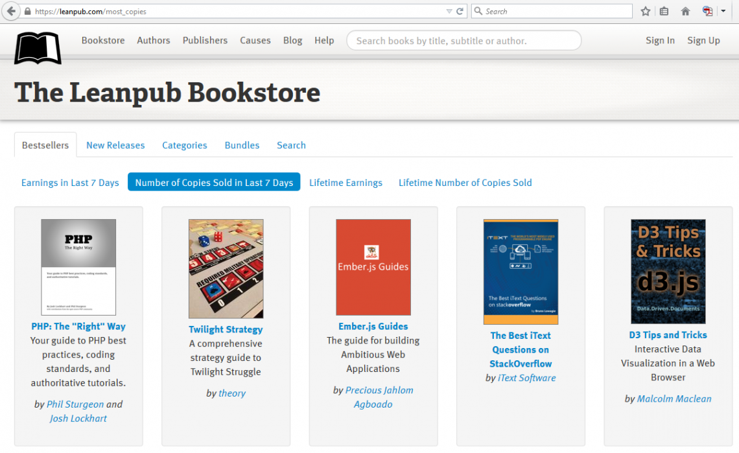Click the Leanpub book search field

pyautogui.click(x=463, y=40)
